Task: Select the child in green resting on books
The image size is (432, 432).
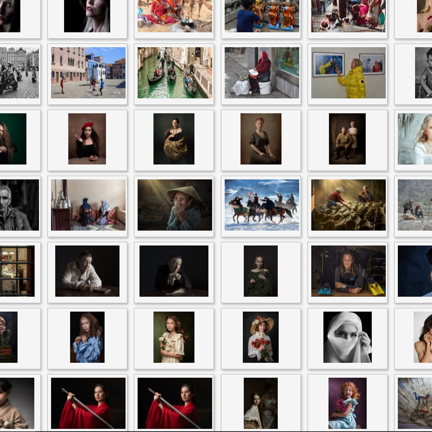Action: click(x=9, y=337)
